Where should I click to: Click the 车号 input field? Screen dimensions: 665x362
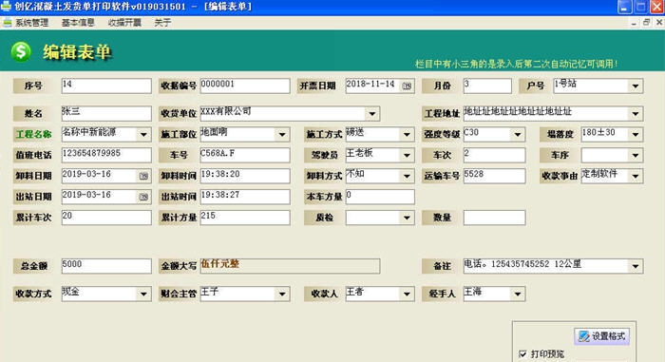click(x=245, y=155)
